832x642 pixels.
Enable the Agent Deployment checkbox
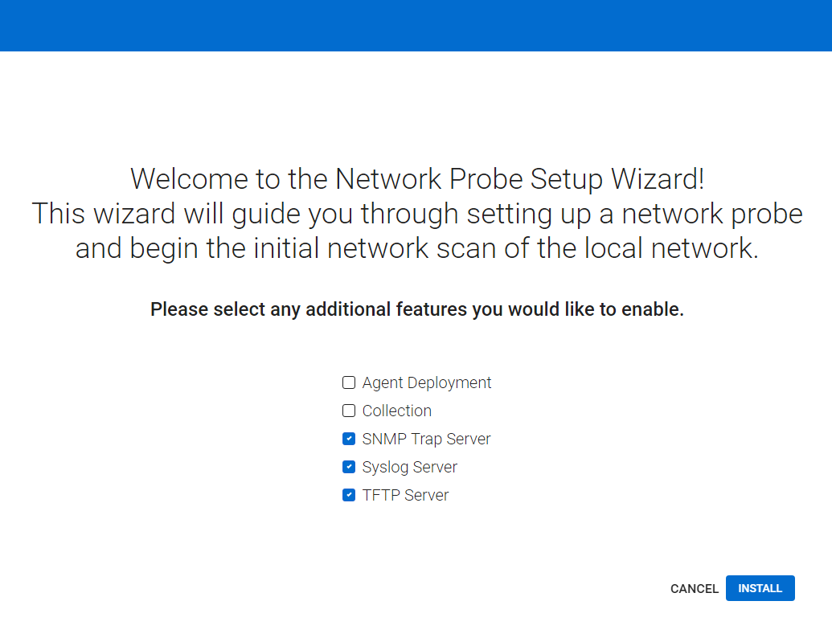[x=349, y=382]
